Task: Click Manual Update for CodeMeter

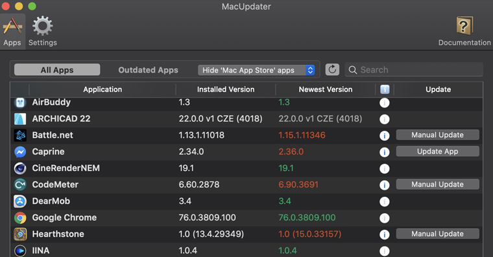Action: click(438, 184)
